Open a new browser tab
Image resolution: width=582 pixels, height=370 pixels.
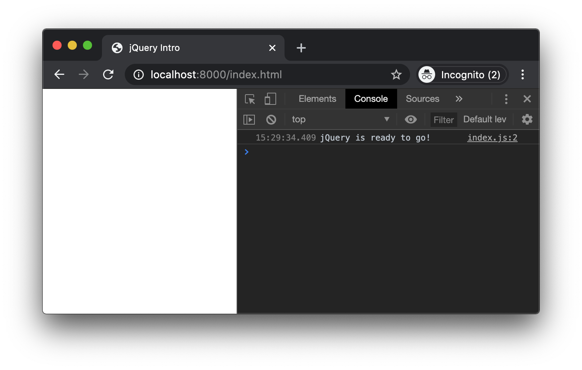(x=301, y=48)
